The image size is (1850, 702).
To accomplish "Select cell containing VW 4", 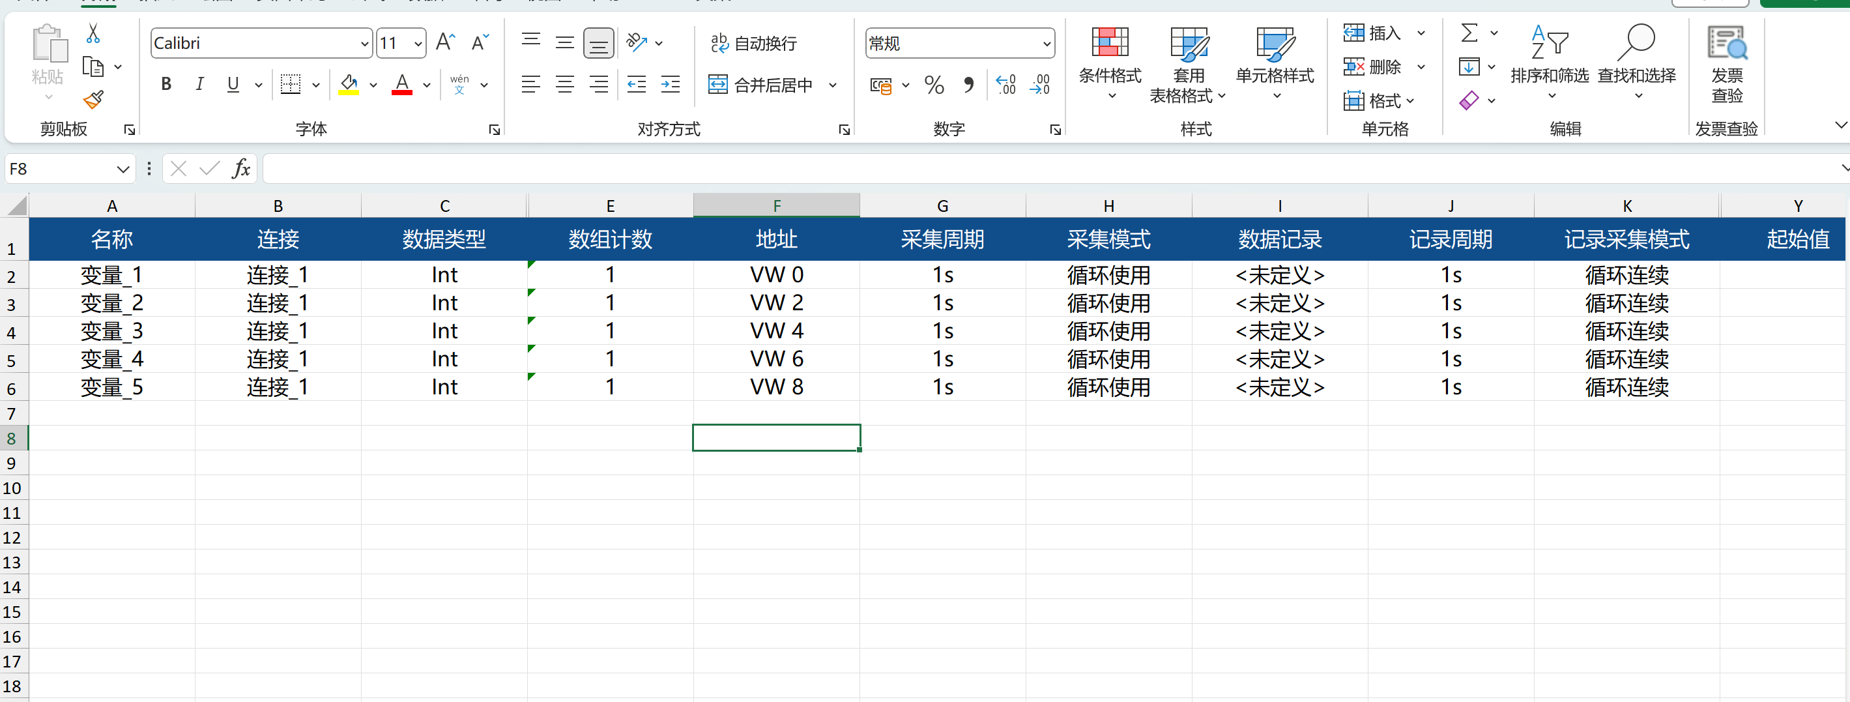I will (x=776, y=330).
